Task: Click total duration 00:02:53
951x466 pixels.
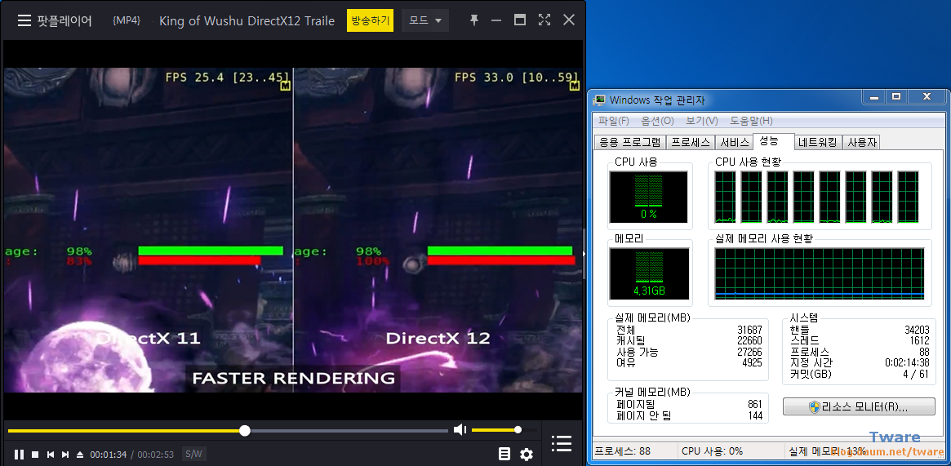Action: (x=155, y=455)
